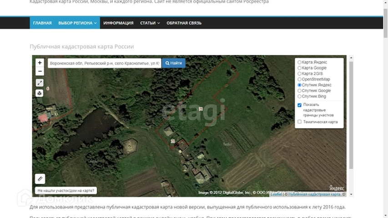Open Выбор региона dropdown menu
The width and height of the screenshot is (388, 218).
point(77,23)
